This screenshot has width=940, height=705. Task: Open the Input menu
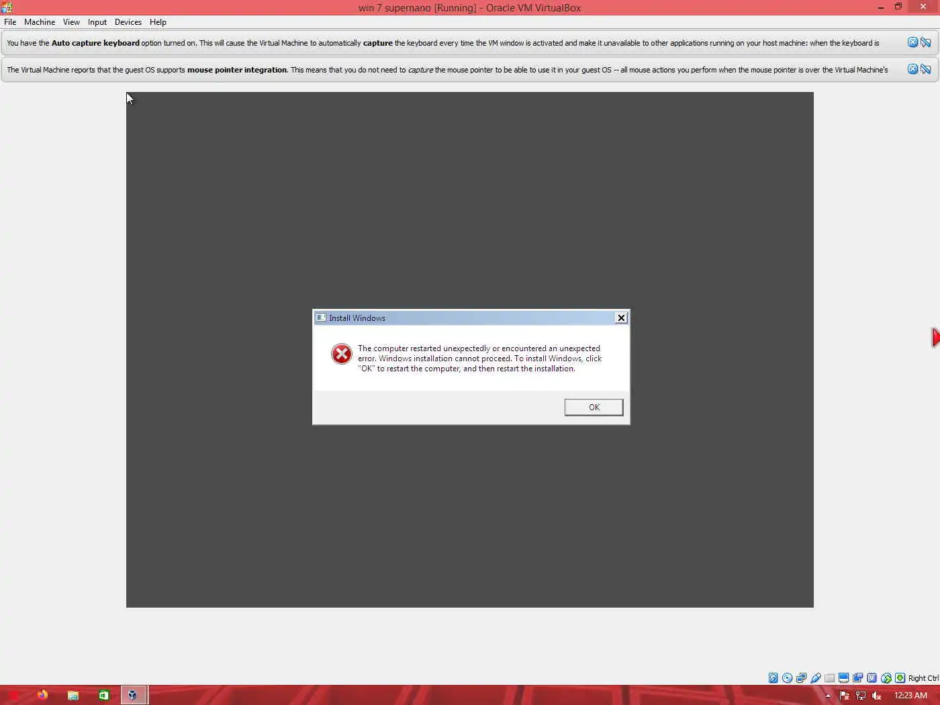97,22
